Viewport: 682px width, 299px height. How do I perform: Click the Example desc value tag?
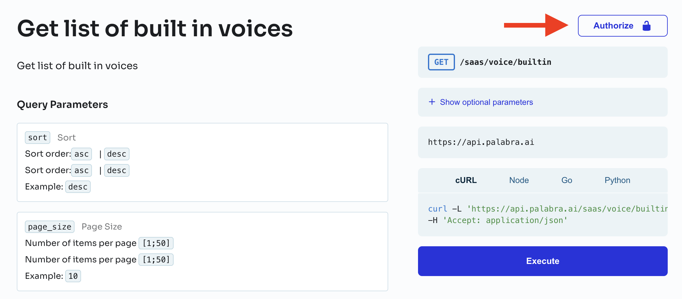78,187
